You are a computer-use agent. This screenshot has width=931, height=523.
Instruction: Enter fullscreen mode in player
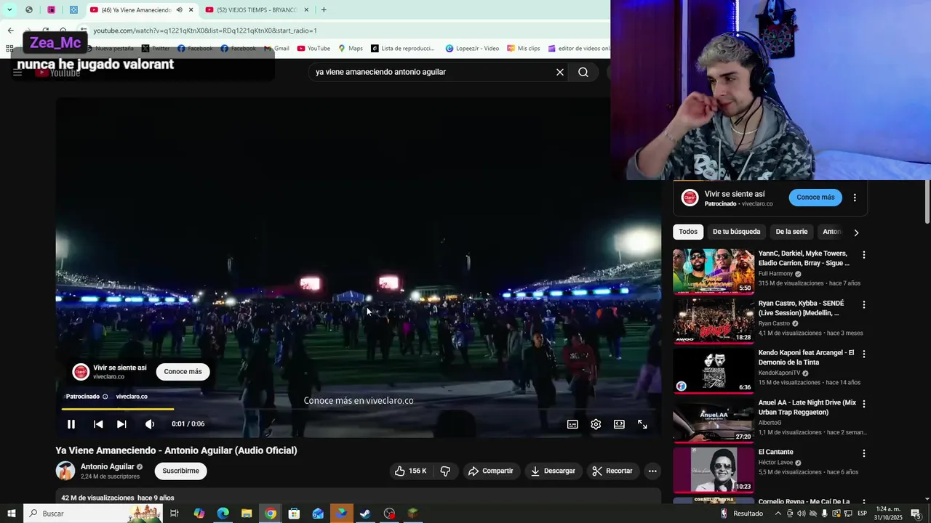[642, 424]
